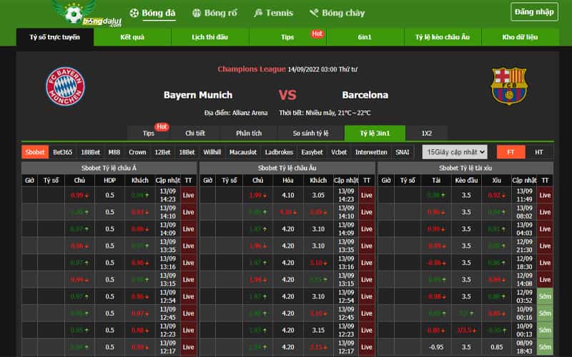Select the SNAI bookmaker
The height and width of the screenshot is (357, 572).
click(x=403, y=152)
